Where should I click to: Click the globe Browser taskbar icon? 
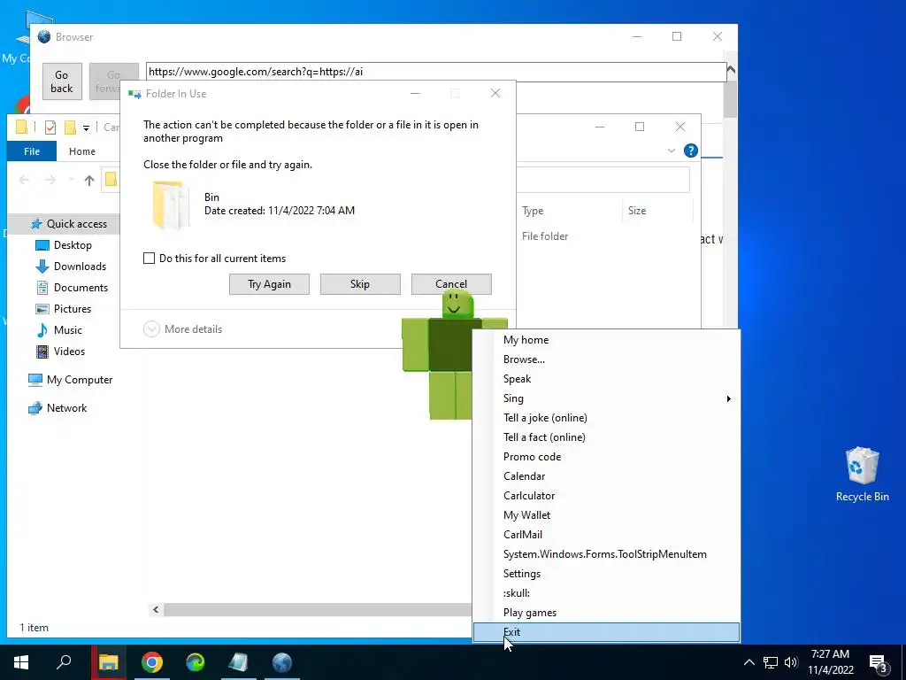(282, 662)
